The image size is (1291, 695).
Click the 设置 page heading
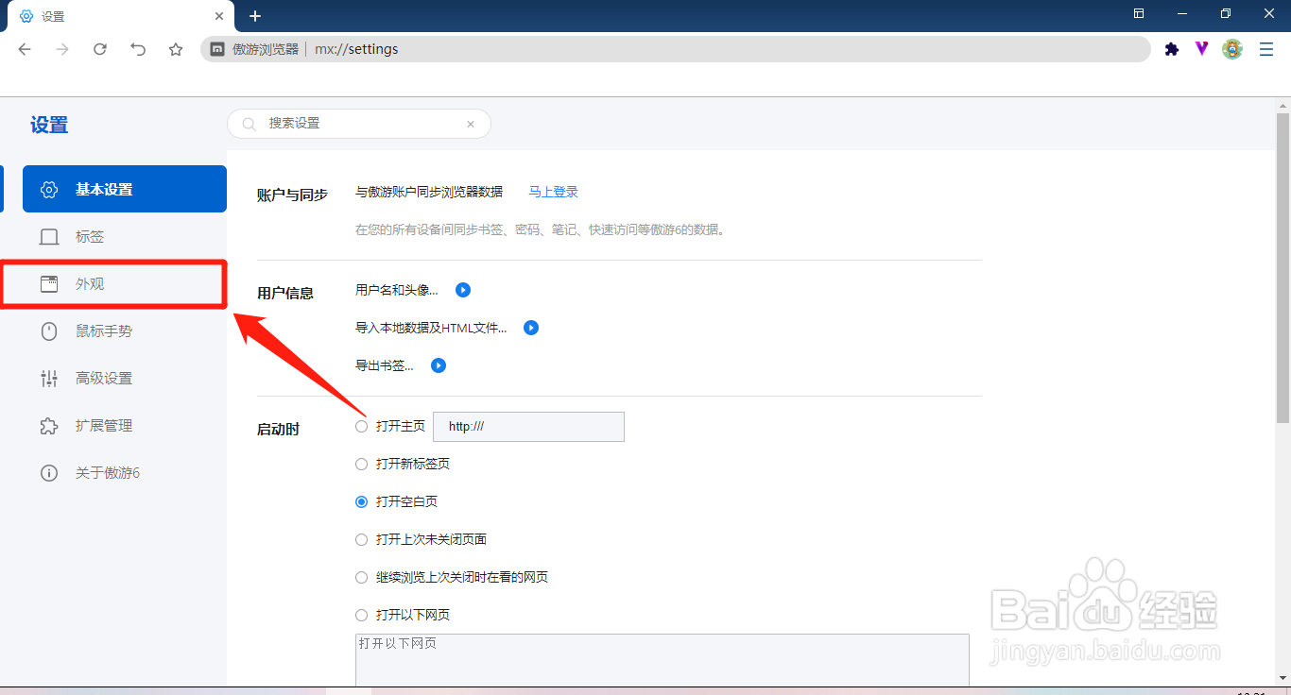[x=49, y=125]
